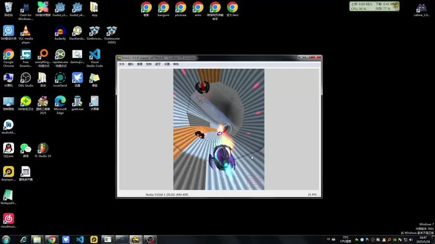Select the Notepad3 desktop icon
The height and width of the screenshot is (244, 435).
click(9, 197)
